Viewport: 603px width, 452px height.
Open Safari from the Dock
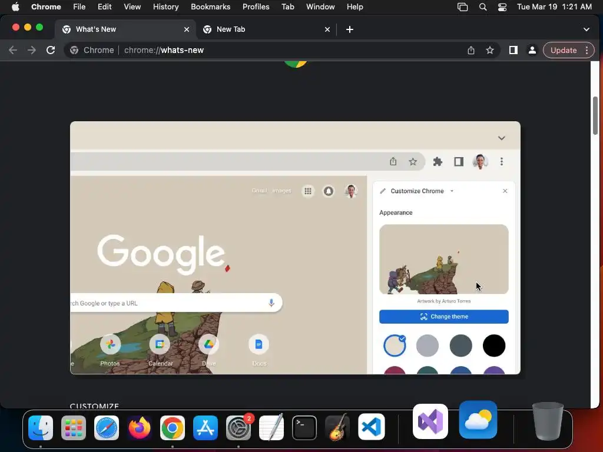click(107, 428)
